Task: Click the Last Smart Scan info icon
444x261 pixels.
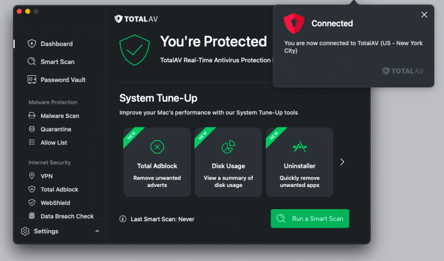Action: click(x=123, y=219)
